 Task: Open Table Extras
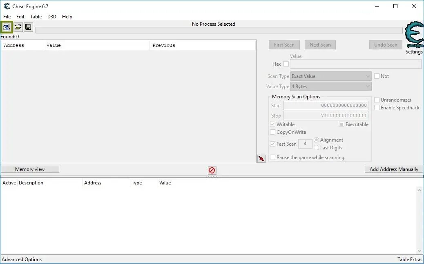410,260
